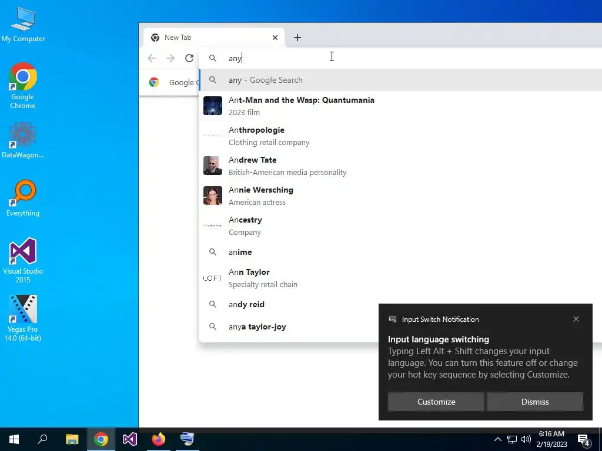The width and height of the screenshot is (602, 451).
Task: Open File Explorer from taskbar
Action: [72, 439]
